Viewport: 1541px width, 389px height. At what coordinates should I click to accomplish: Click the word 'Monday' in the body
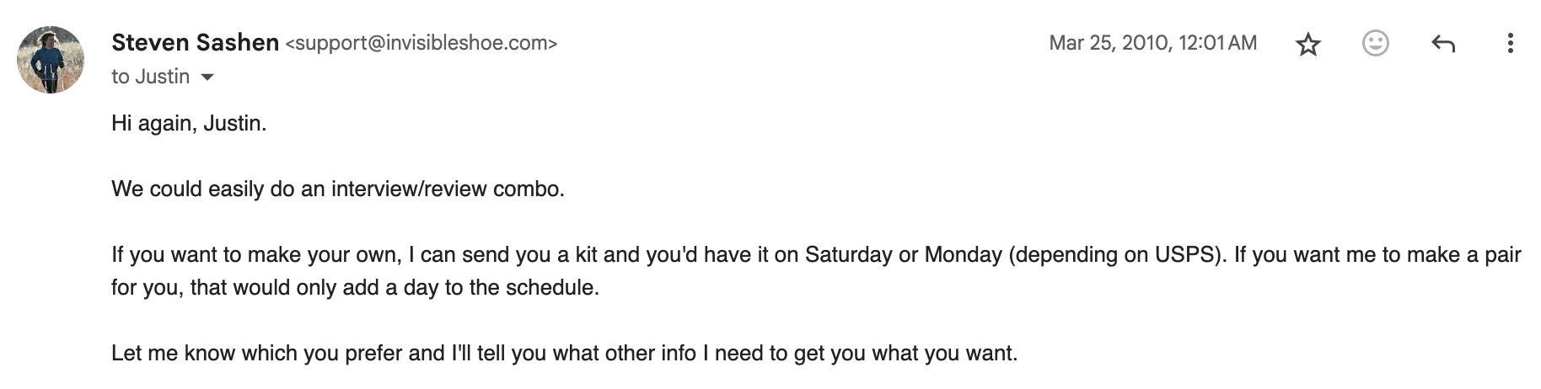pyautogui.click(x=963, y=254)
